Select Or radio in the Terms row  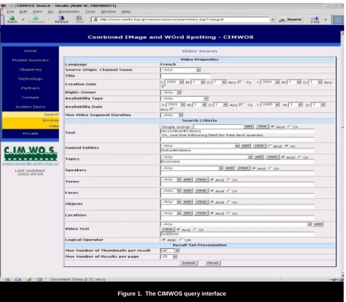(229, 180)
